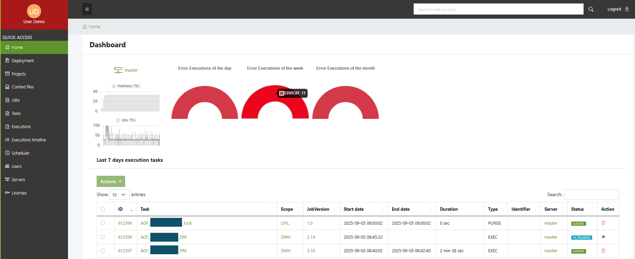The width and height of the screenshot is (635, 259).
Task: Click the hamburger menu toggle icon
Action: [87, 9]
